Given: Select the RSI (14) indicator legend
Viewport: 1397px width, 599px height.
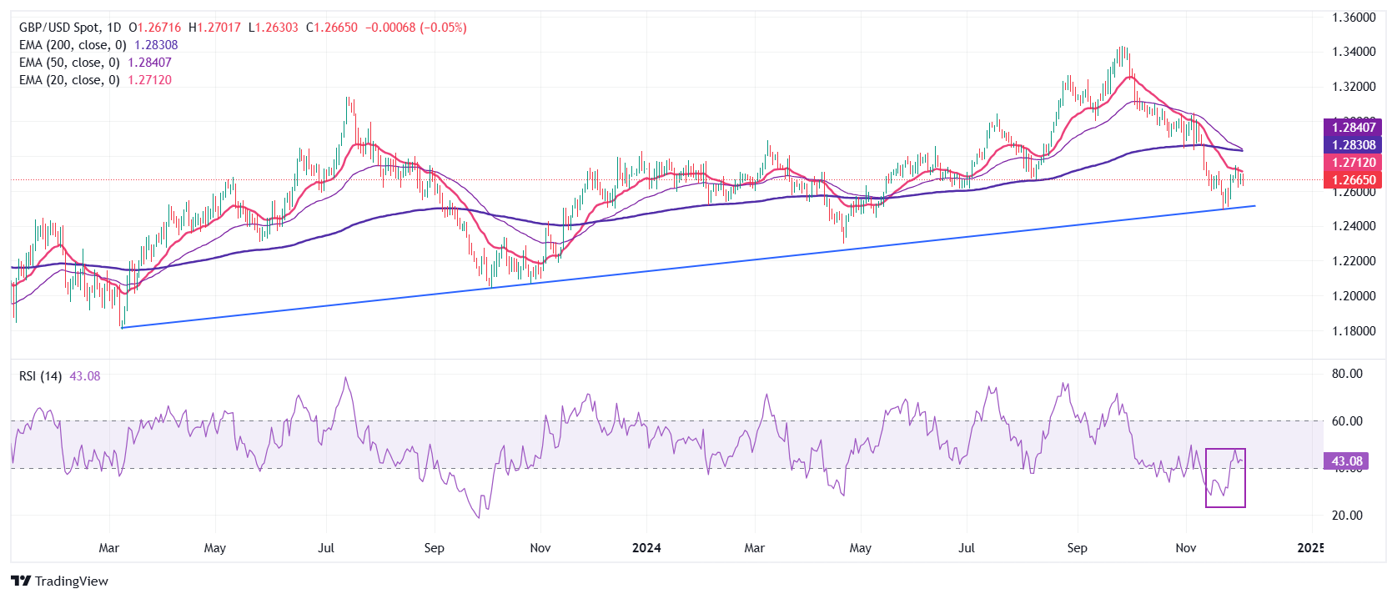Looking at the screenshot, I should click(40, 376).
